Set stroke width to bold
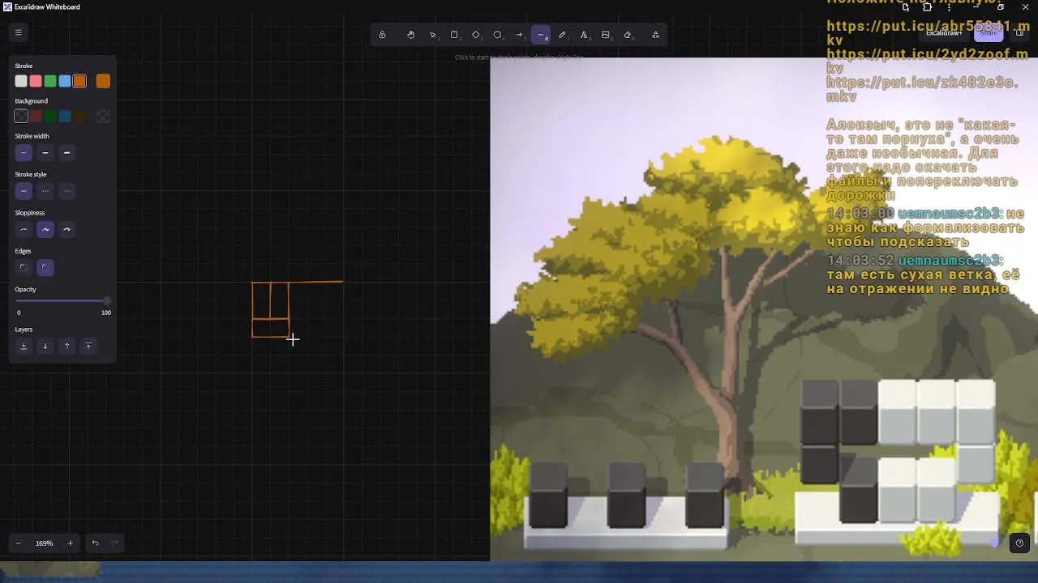Viewport: 1038px width, 583px height. (x=45, y=153)
